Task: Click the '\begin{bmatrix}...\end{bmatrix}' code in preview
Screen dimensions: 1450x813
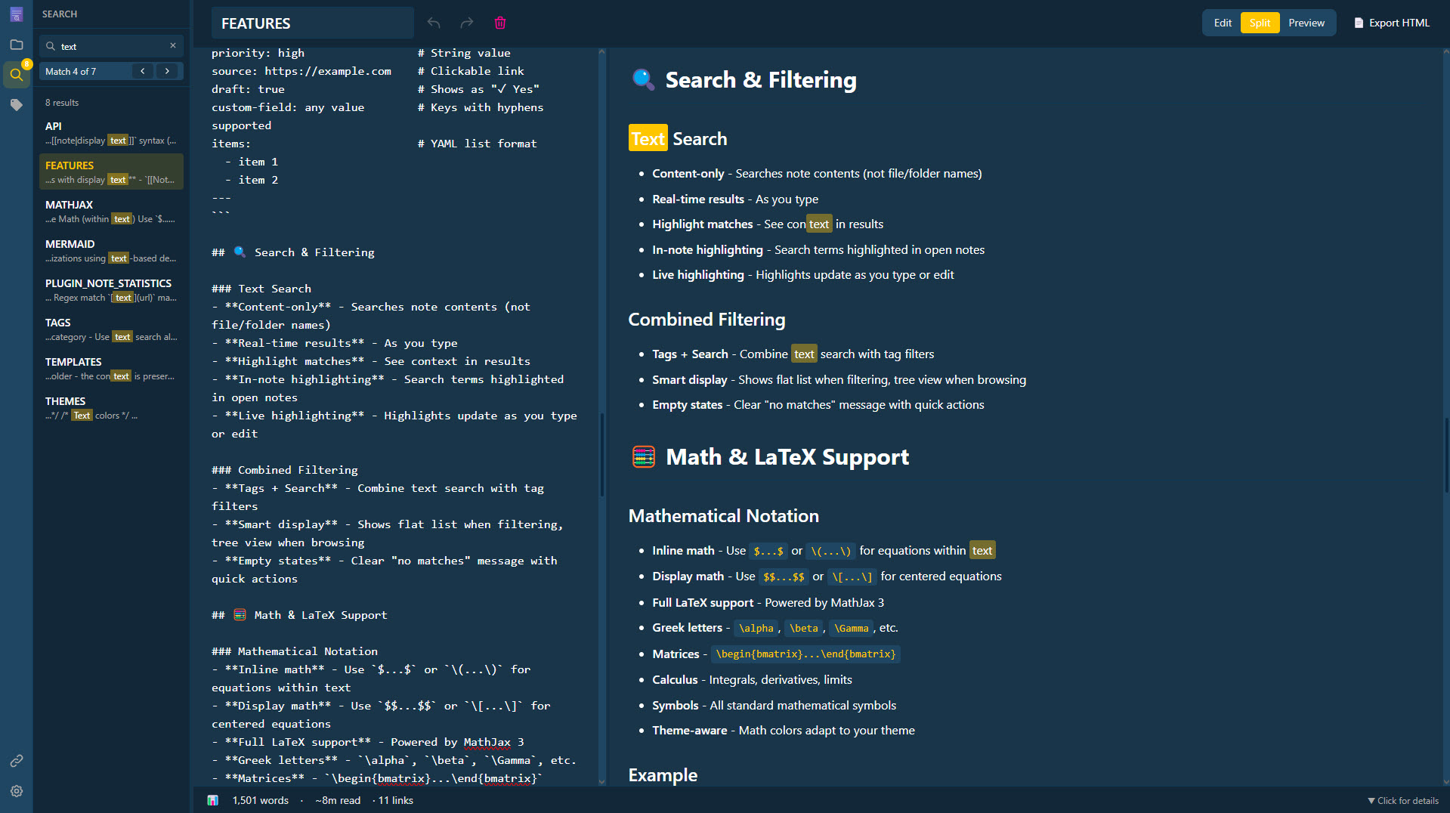Action: pos(805,654)
